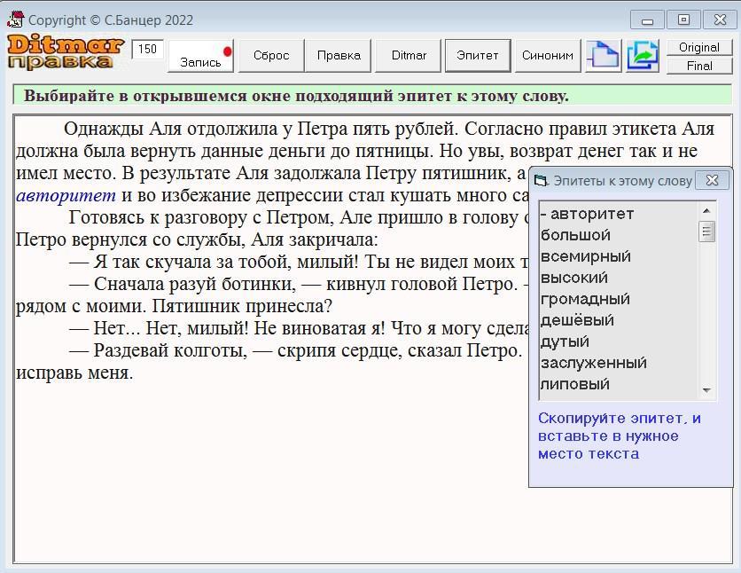Switch to Original text view

click(699, 47)
